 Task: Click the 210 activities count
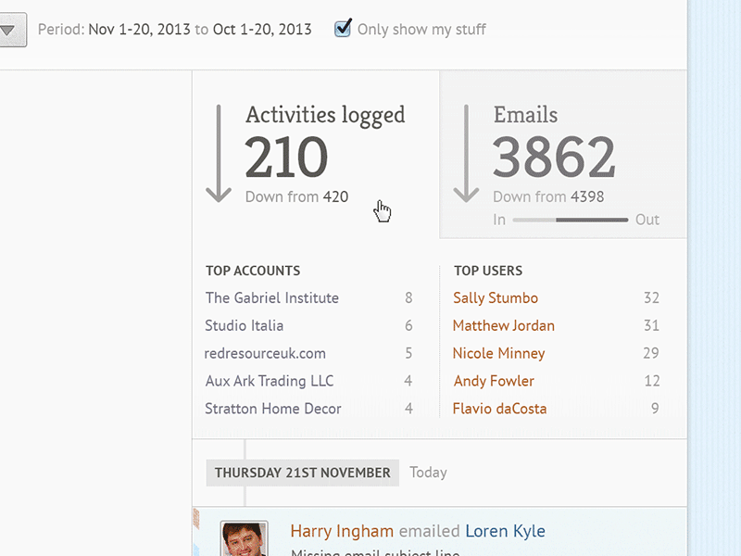[x=286, y=157]
